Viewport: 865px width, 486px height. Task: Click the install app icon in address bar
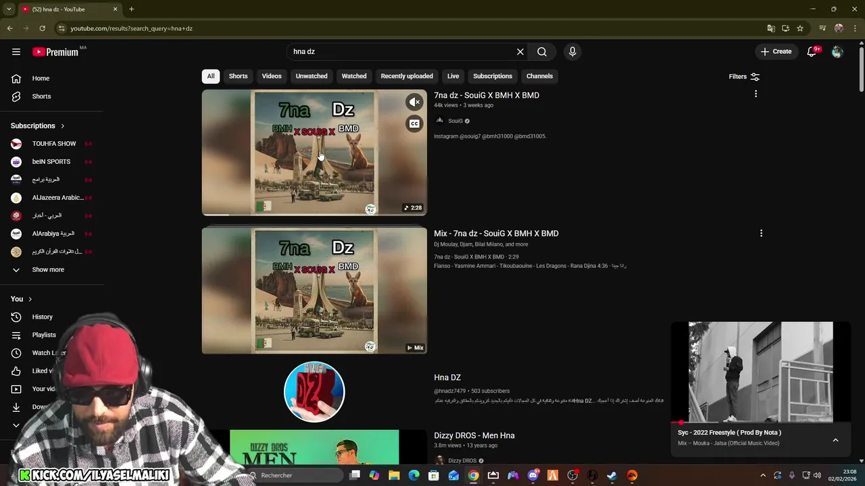(x=785, y=28)
